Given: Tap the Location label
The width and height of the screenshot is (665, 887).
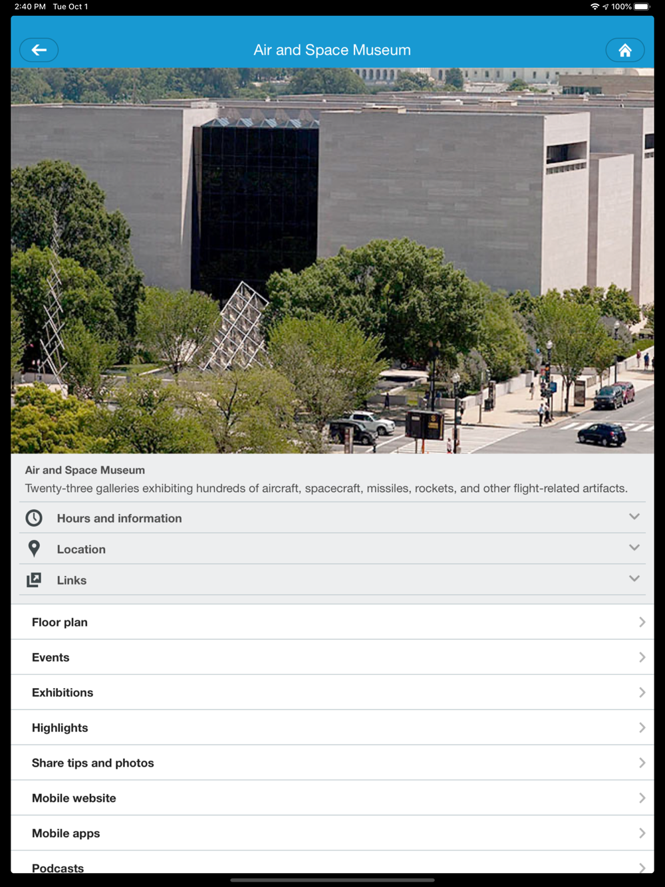Looking at the screenshot, I should (x=81, y=549).
